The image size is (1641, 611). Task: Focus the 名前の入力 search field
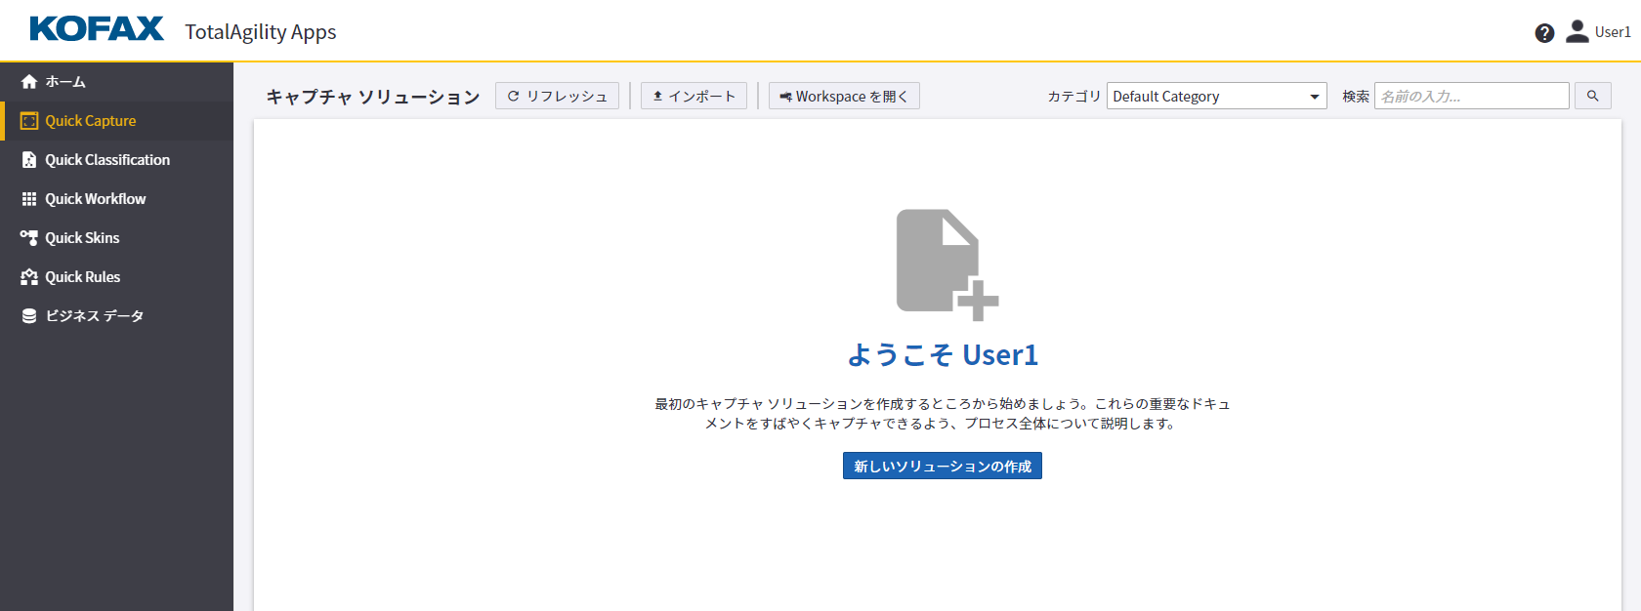[x=1471, y=96]
